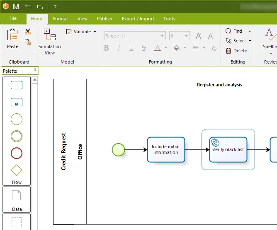Image resolution: width=277 pixels, height=230 pixels.
Task: Apply the fill color paint bucket
Action: (x=177, y=48)
